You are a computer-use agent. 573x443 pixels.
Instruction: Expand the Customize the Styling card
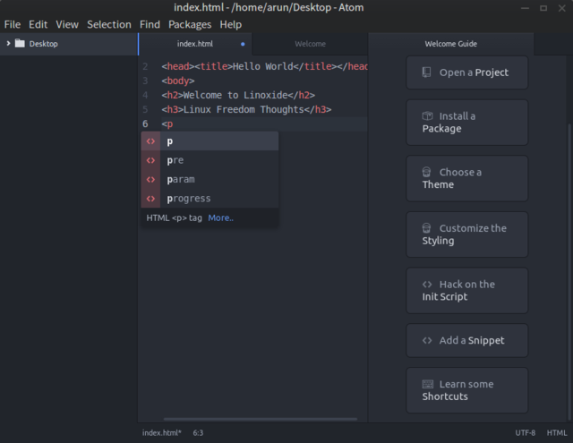coord(467,234)
